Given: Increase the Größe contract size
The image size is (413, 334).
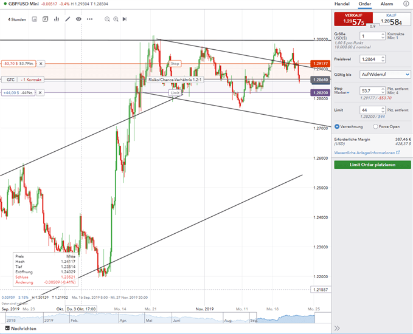Looking at the screenshot, I should (x=383, y=34).
